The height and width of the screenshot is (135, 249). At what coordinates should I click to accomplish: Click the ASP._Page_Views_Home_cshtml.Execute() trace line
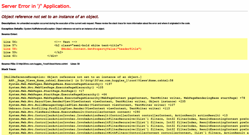[x=91, y=81]
